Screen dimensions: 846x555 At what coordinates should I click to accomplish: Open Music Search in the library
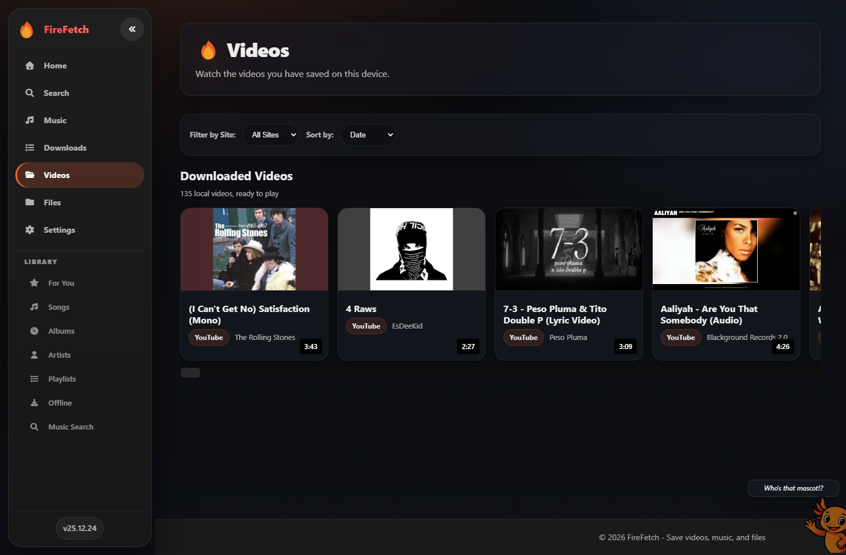pos(80,427)
